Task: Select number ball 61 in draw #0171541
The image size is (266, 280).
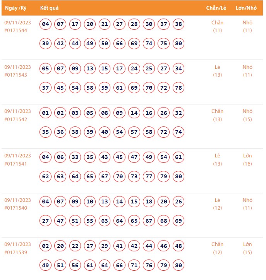Action: [178, 157]
